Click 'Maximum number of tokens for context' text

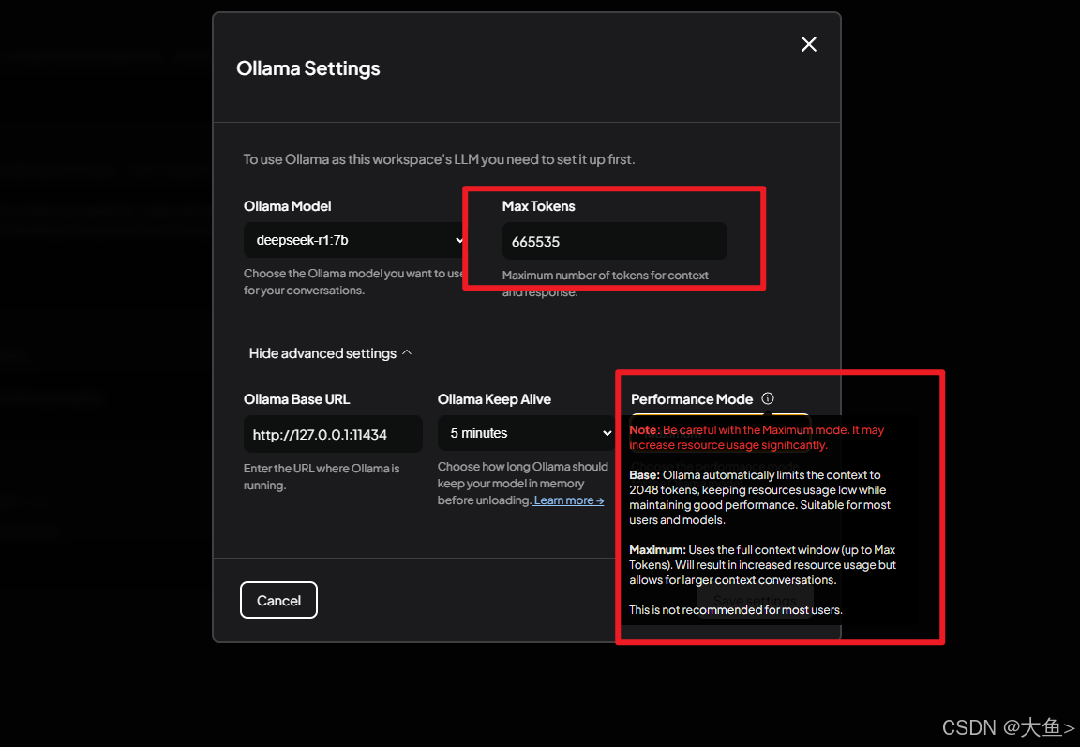[x=605, y=276]
